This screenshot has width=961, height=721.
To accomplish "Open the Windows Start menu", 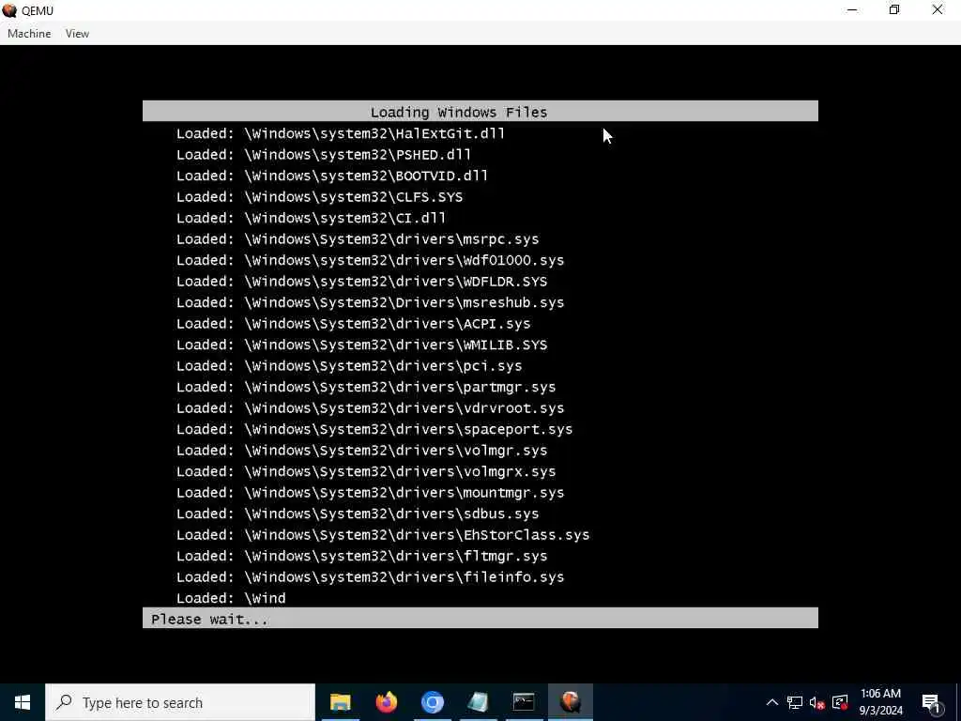I will click(23, 702).
